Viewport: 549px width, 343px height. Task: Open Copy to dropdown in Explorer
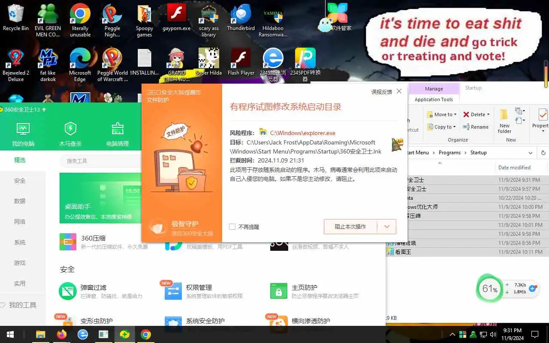tap(442, 127)
